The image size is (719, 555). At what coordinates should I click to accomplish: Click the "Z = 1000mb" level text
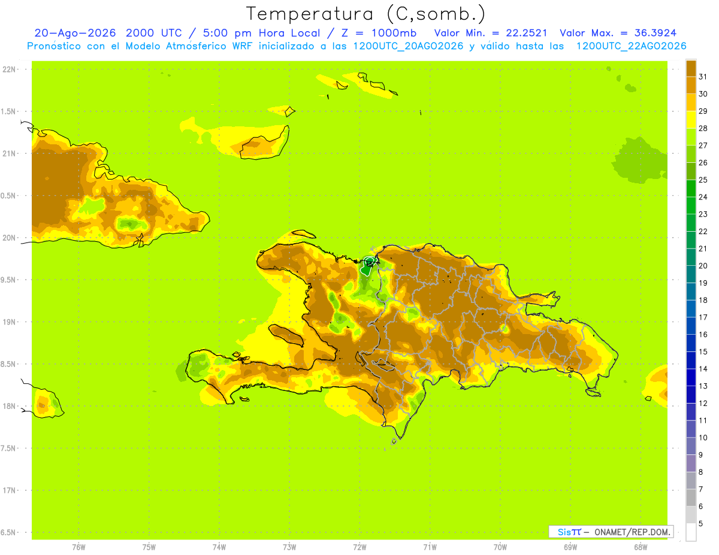coord(377,33)
